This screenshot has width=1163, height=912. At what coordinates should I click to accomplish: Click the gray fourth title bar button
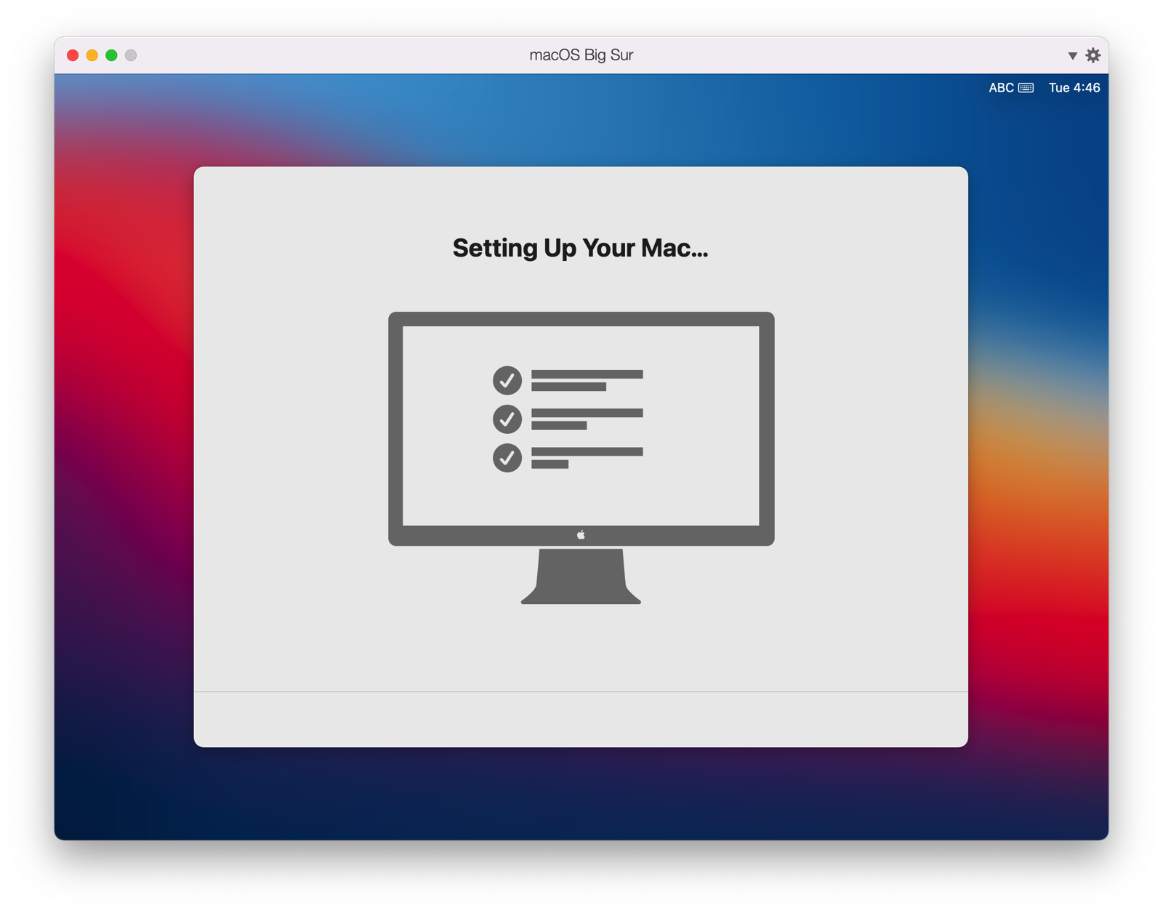[x=131, y=55]
